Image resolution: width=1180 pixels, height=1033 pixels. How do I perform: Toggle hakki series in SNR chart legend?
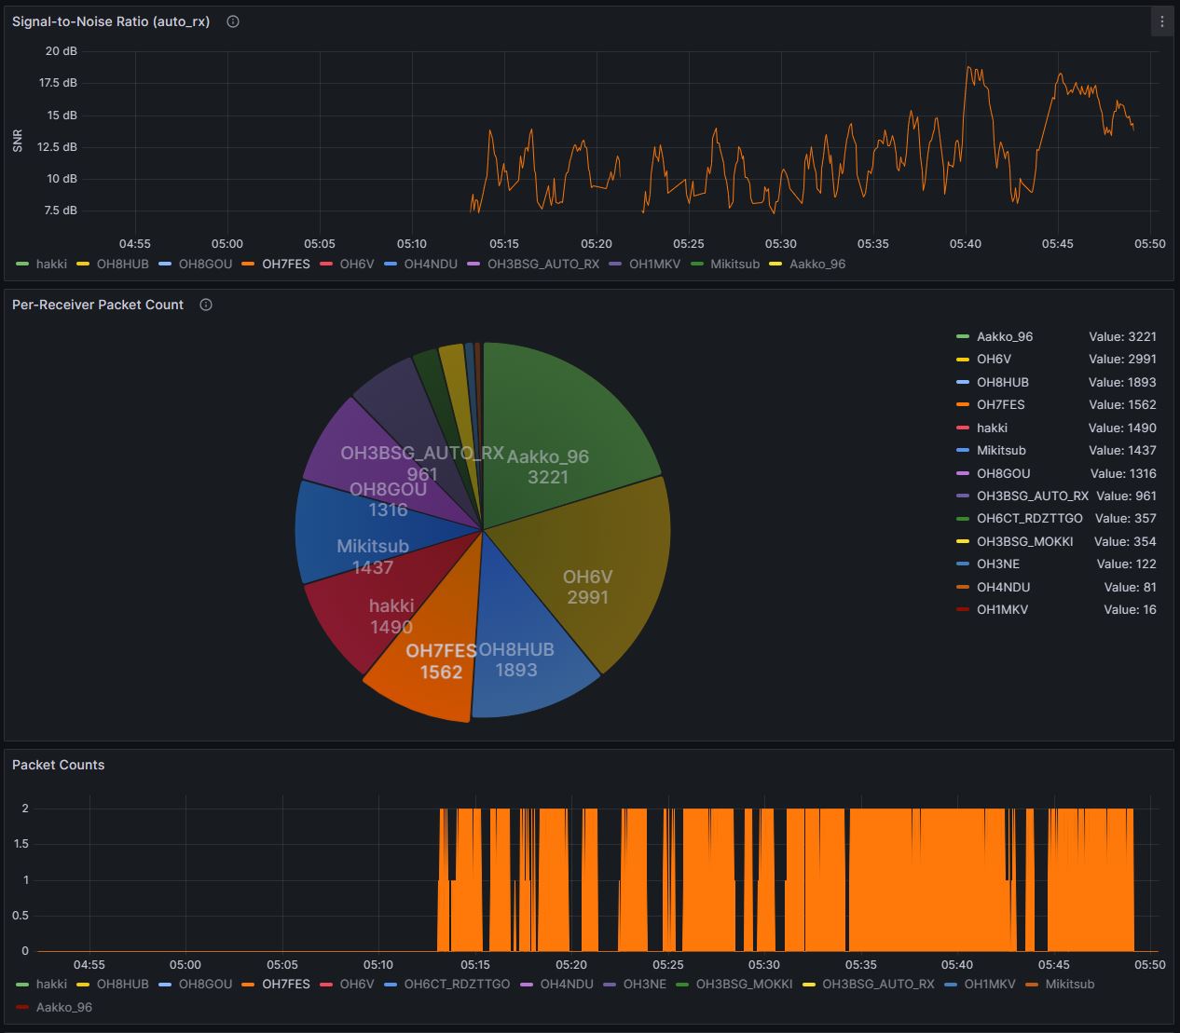(x=51, y=265)
